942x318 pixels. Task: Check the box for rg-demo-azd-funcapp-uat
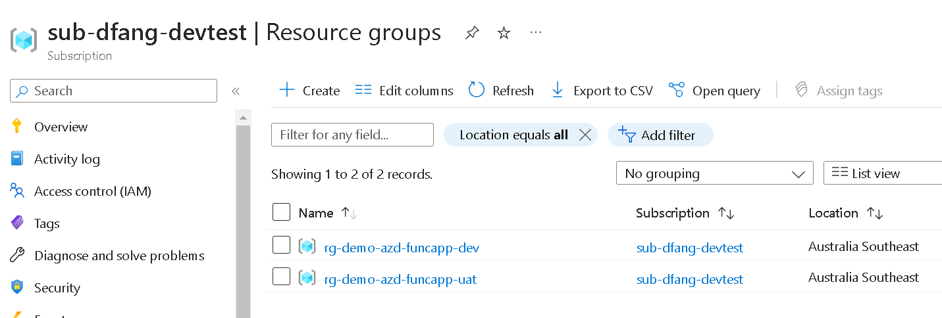281,277
